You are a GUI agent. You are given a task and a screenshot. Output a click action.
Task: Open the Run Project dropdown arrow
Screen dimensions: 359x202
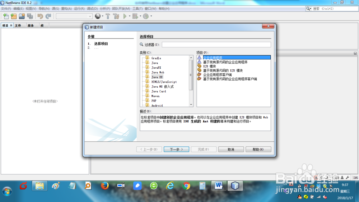tap(130, 16)
